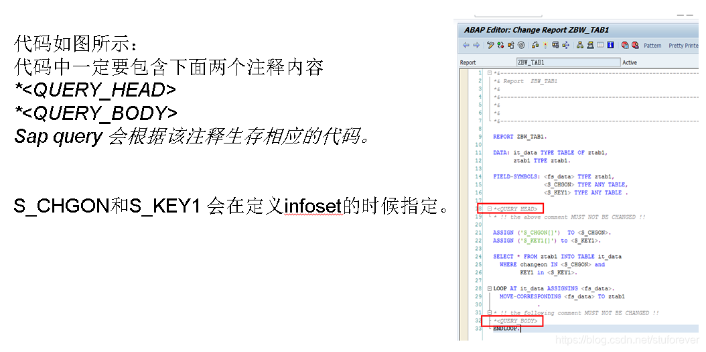Click line number 9 in the gutter
This screenshot has height=352, width=706.
pos(480,137)
